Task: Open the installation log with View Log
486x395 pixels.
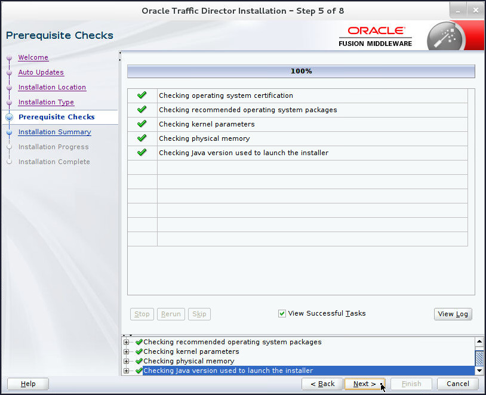Action: pos(453,314)
